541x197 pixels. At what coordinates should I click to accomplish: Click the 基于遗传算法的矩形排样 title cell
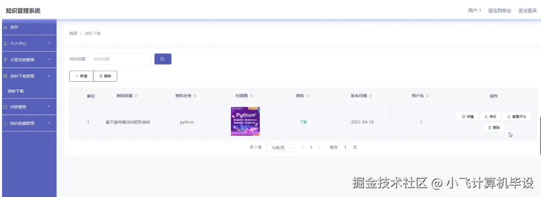[128, 122]
